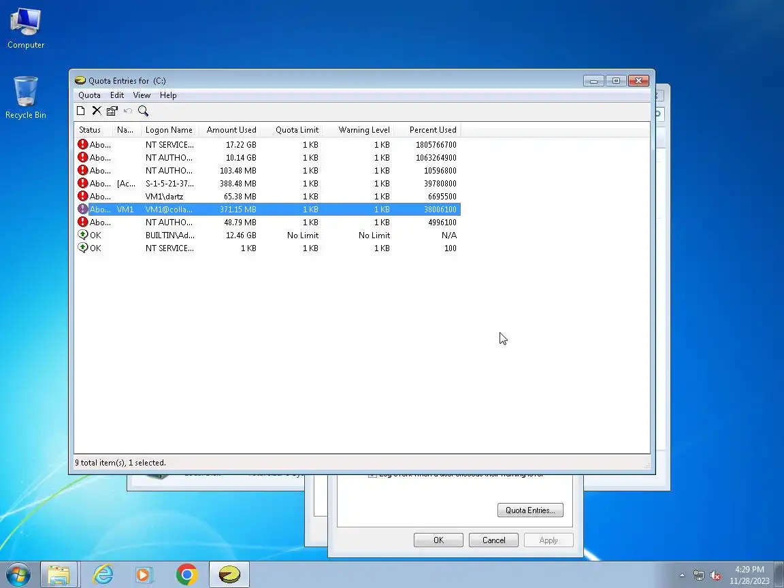Click the taskbar clock showing 4:29 PM
Image resolution: width=784 pixels, height=588 pixels.
[749, 570]
